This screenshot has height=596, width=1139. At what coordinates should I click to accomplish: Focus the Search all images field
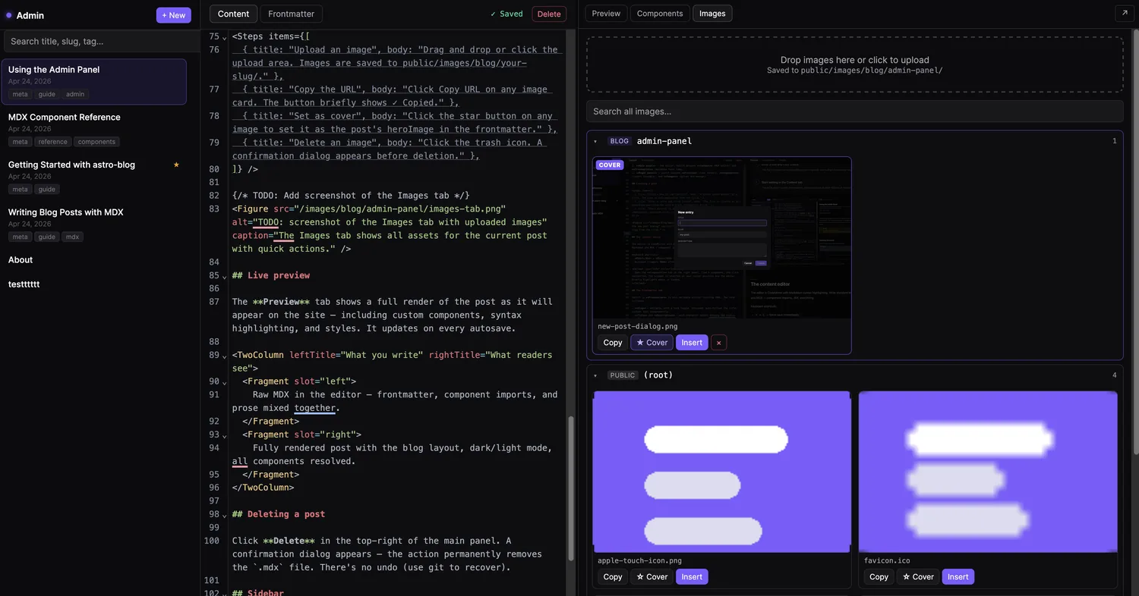[x=854, y=111]
